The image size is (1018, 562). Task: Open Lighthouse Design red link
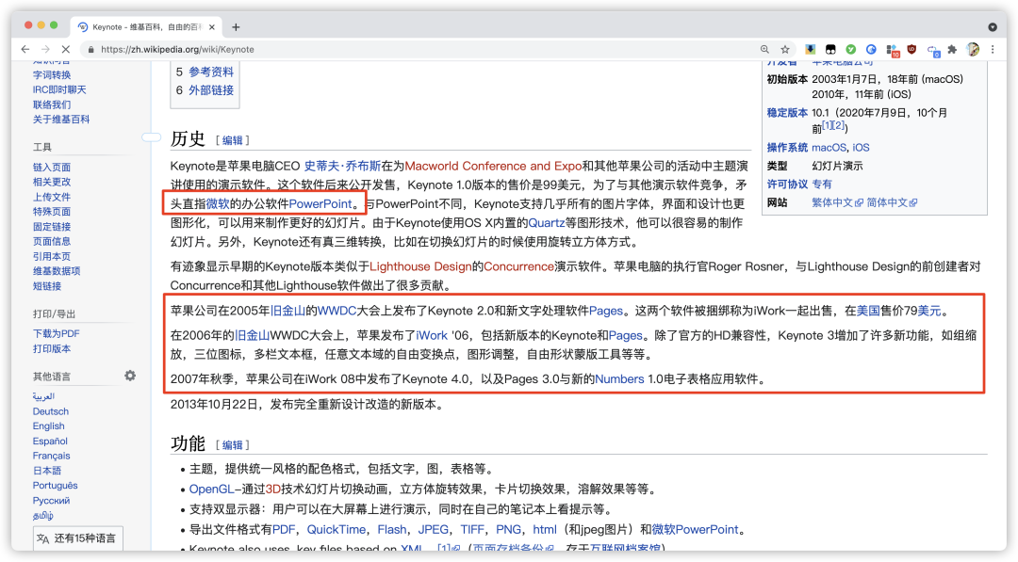pyautogui.click(x=420, y=266)
